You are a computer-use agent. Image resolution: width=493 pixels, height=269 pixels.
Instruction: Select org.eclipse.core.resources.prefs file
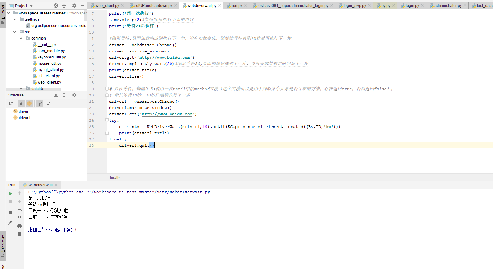click(59, 26)
